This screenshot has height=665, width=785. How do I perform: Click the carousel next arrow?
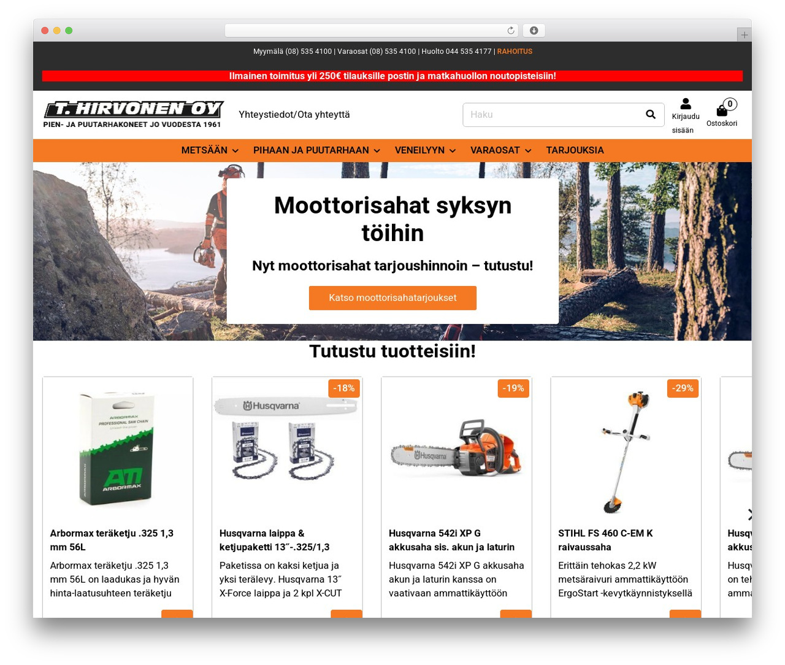click(x=749, y=514)
